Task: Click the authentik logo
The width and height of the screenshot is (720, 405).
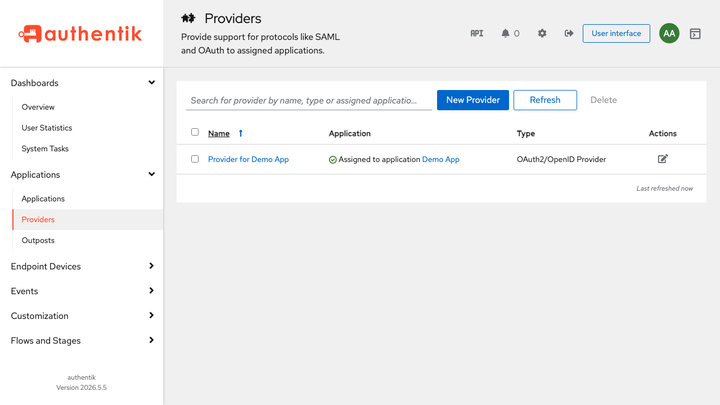Action: pos(80,34)
